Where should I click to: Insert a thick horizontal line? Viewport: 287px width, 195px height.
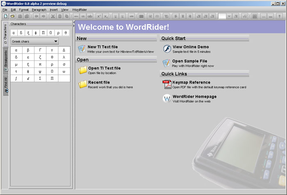tap(271, 16)
